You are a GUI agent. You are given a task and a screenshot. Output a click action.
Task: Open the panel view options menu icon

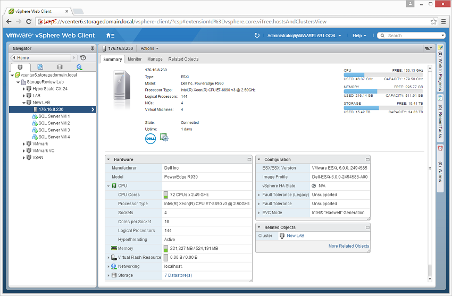tap(428, 48)
